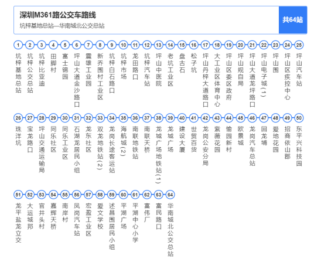Select station marker number 63
Viewport: 314px width, 262px height.
[x=159, y=195]
